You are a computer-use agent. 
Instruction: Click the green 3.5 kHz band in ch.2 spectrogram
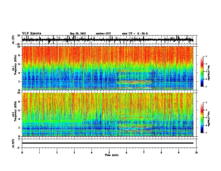(x=52, y=121)
